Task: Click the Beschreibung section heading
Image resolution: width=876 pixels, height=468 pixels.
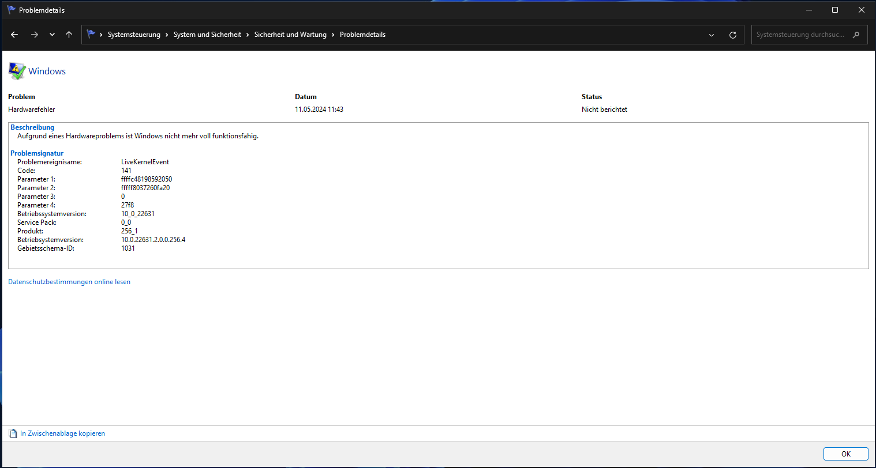Action: [32, 127]
